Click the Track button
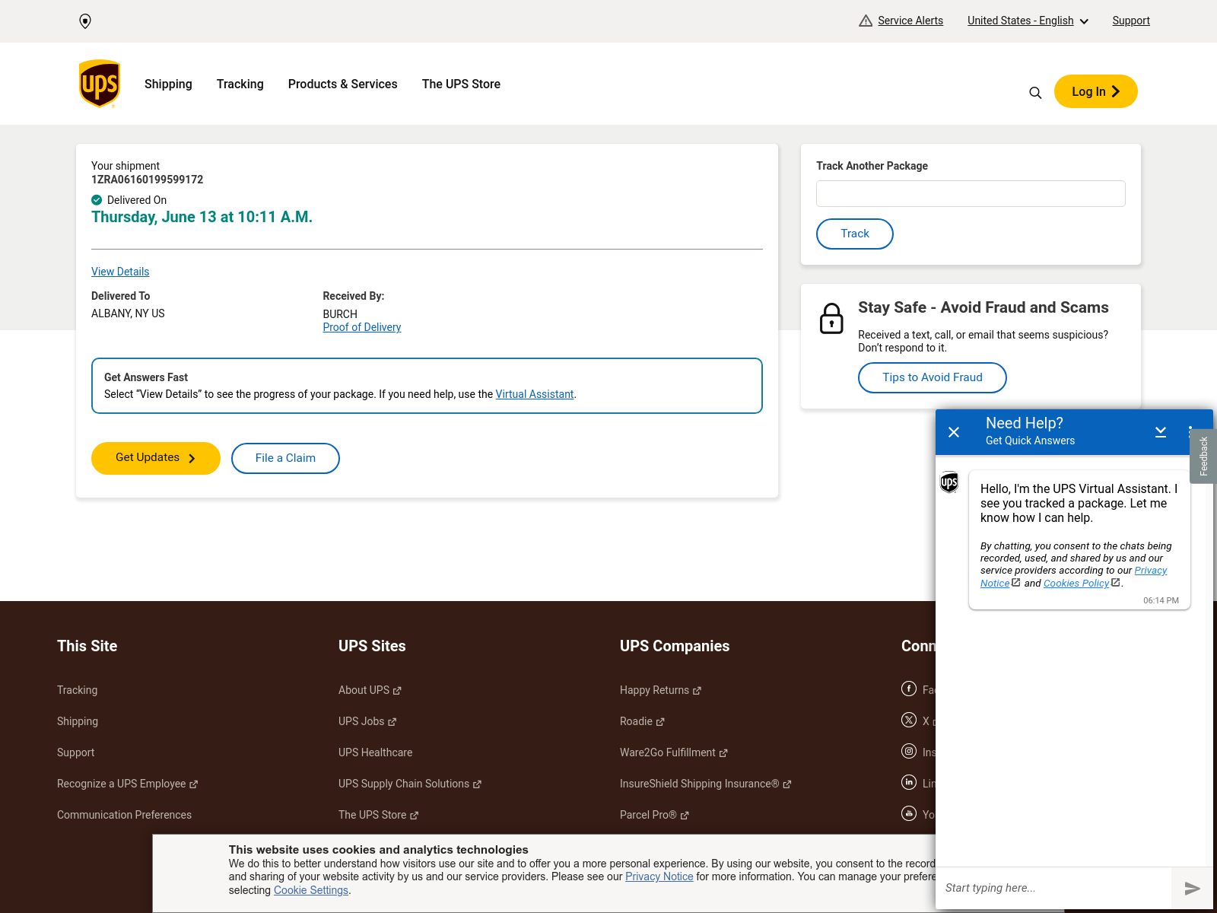The width and height of the screenshot is (1217, 913). (x=855, y=234)
